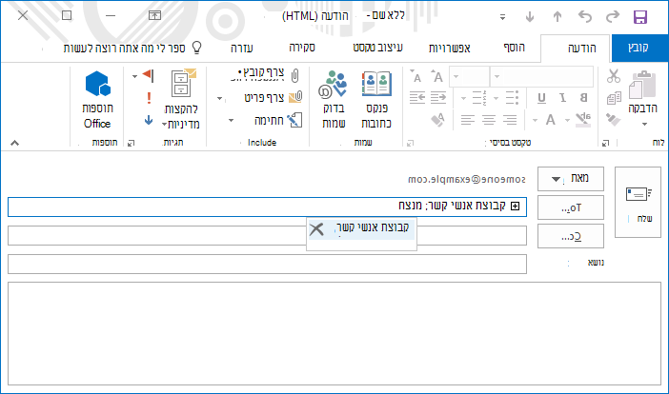Toggle the right text alignment button
The width and height of the screenshot is (669, 394).
click(x=510, y=120)
